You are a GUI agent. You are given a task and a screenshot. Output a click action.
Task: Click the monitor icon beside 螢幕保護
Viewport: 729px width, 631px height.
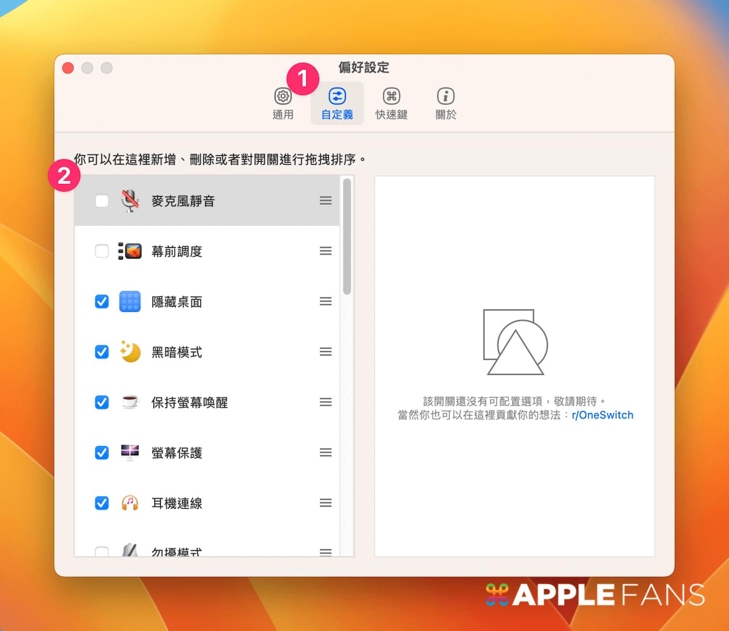[x=129, y=453]
